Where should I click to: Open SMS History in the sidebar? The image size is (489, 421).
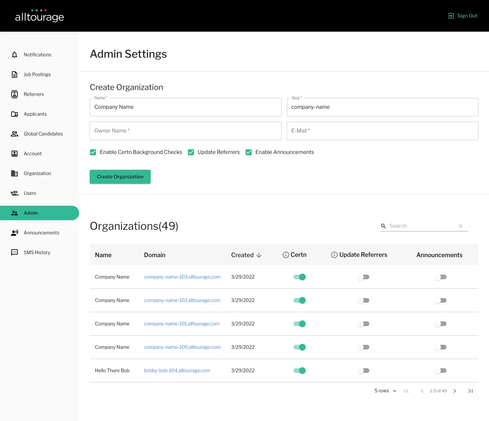click(40, 253)
